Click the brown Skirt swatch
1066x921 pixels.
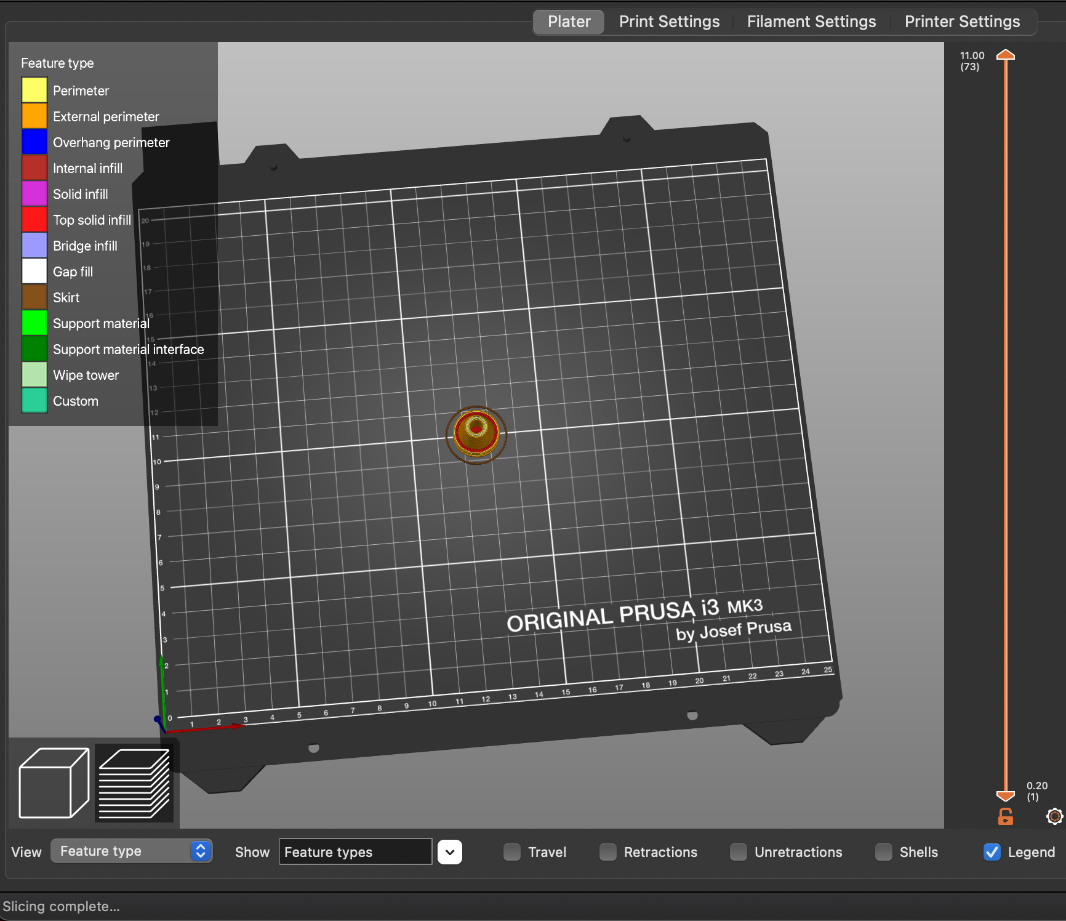[34, 297]
